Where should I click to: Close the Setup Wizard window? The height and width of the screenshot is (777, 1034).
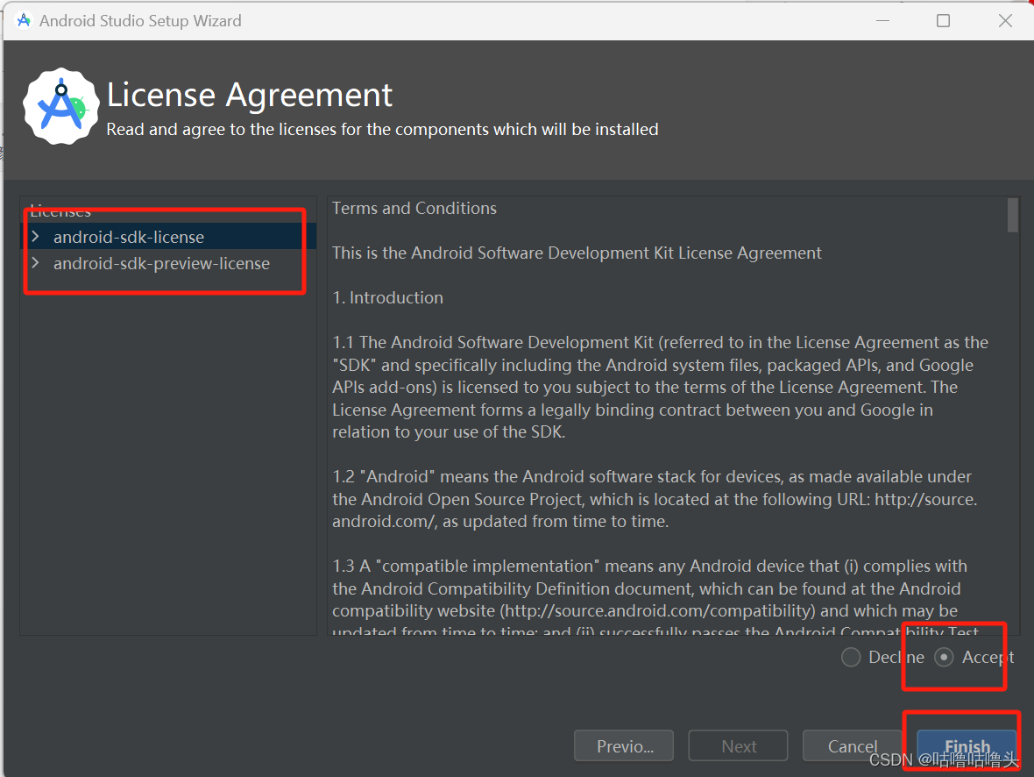[1005, 20]
